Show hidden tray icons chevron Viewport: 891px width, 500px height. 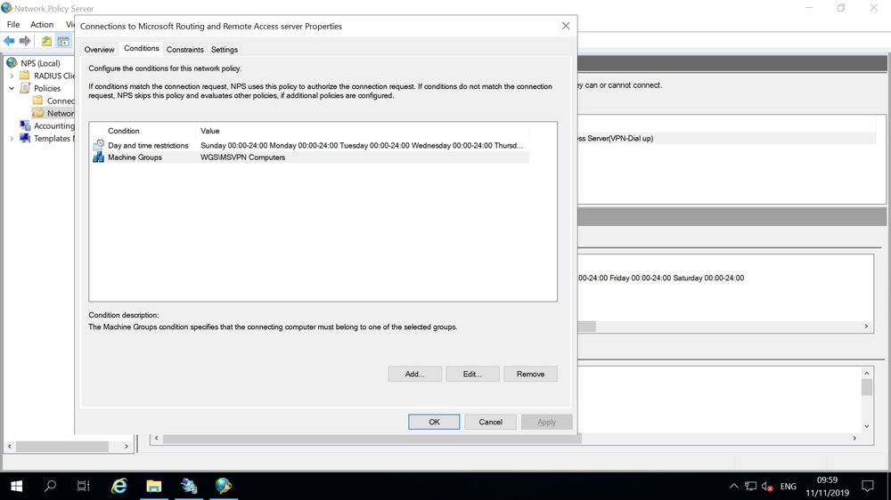(x=733, y=487)
